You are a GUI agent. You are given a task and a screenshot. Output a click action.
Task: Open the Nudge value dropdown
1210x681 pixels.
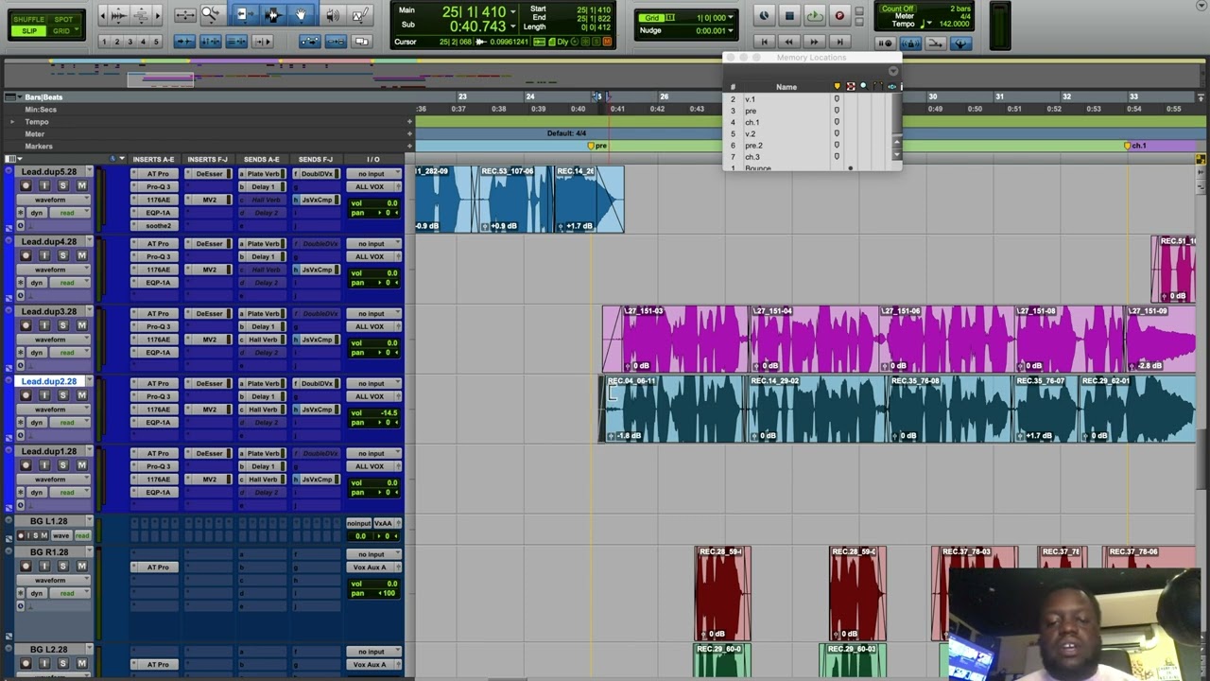pyautogui.click(x=733, y=30)
